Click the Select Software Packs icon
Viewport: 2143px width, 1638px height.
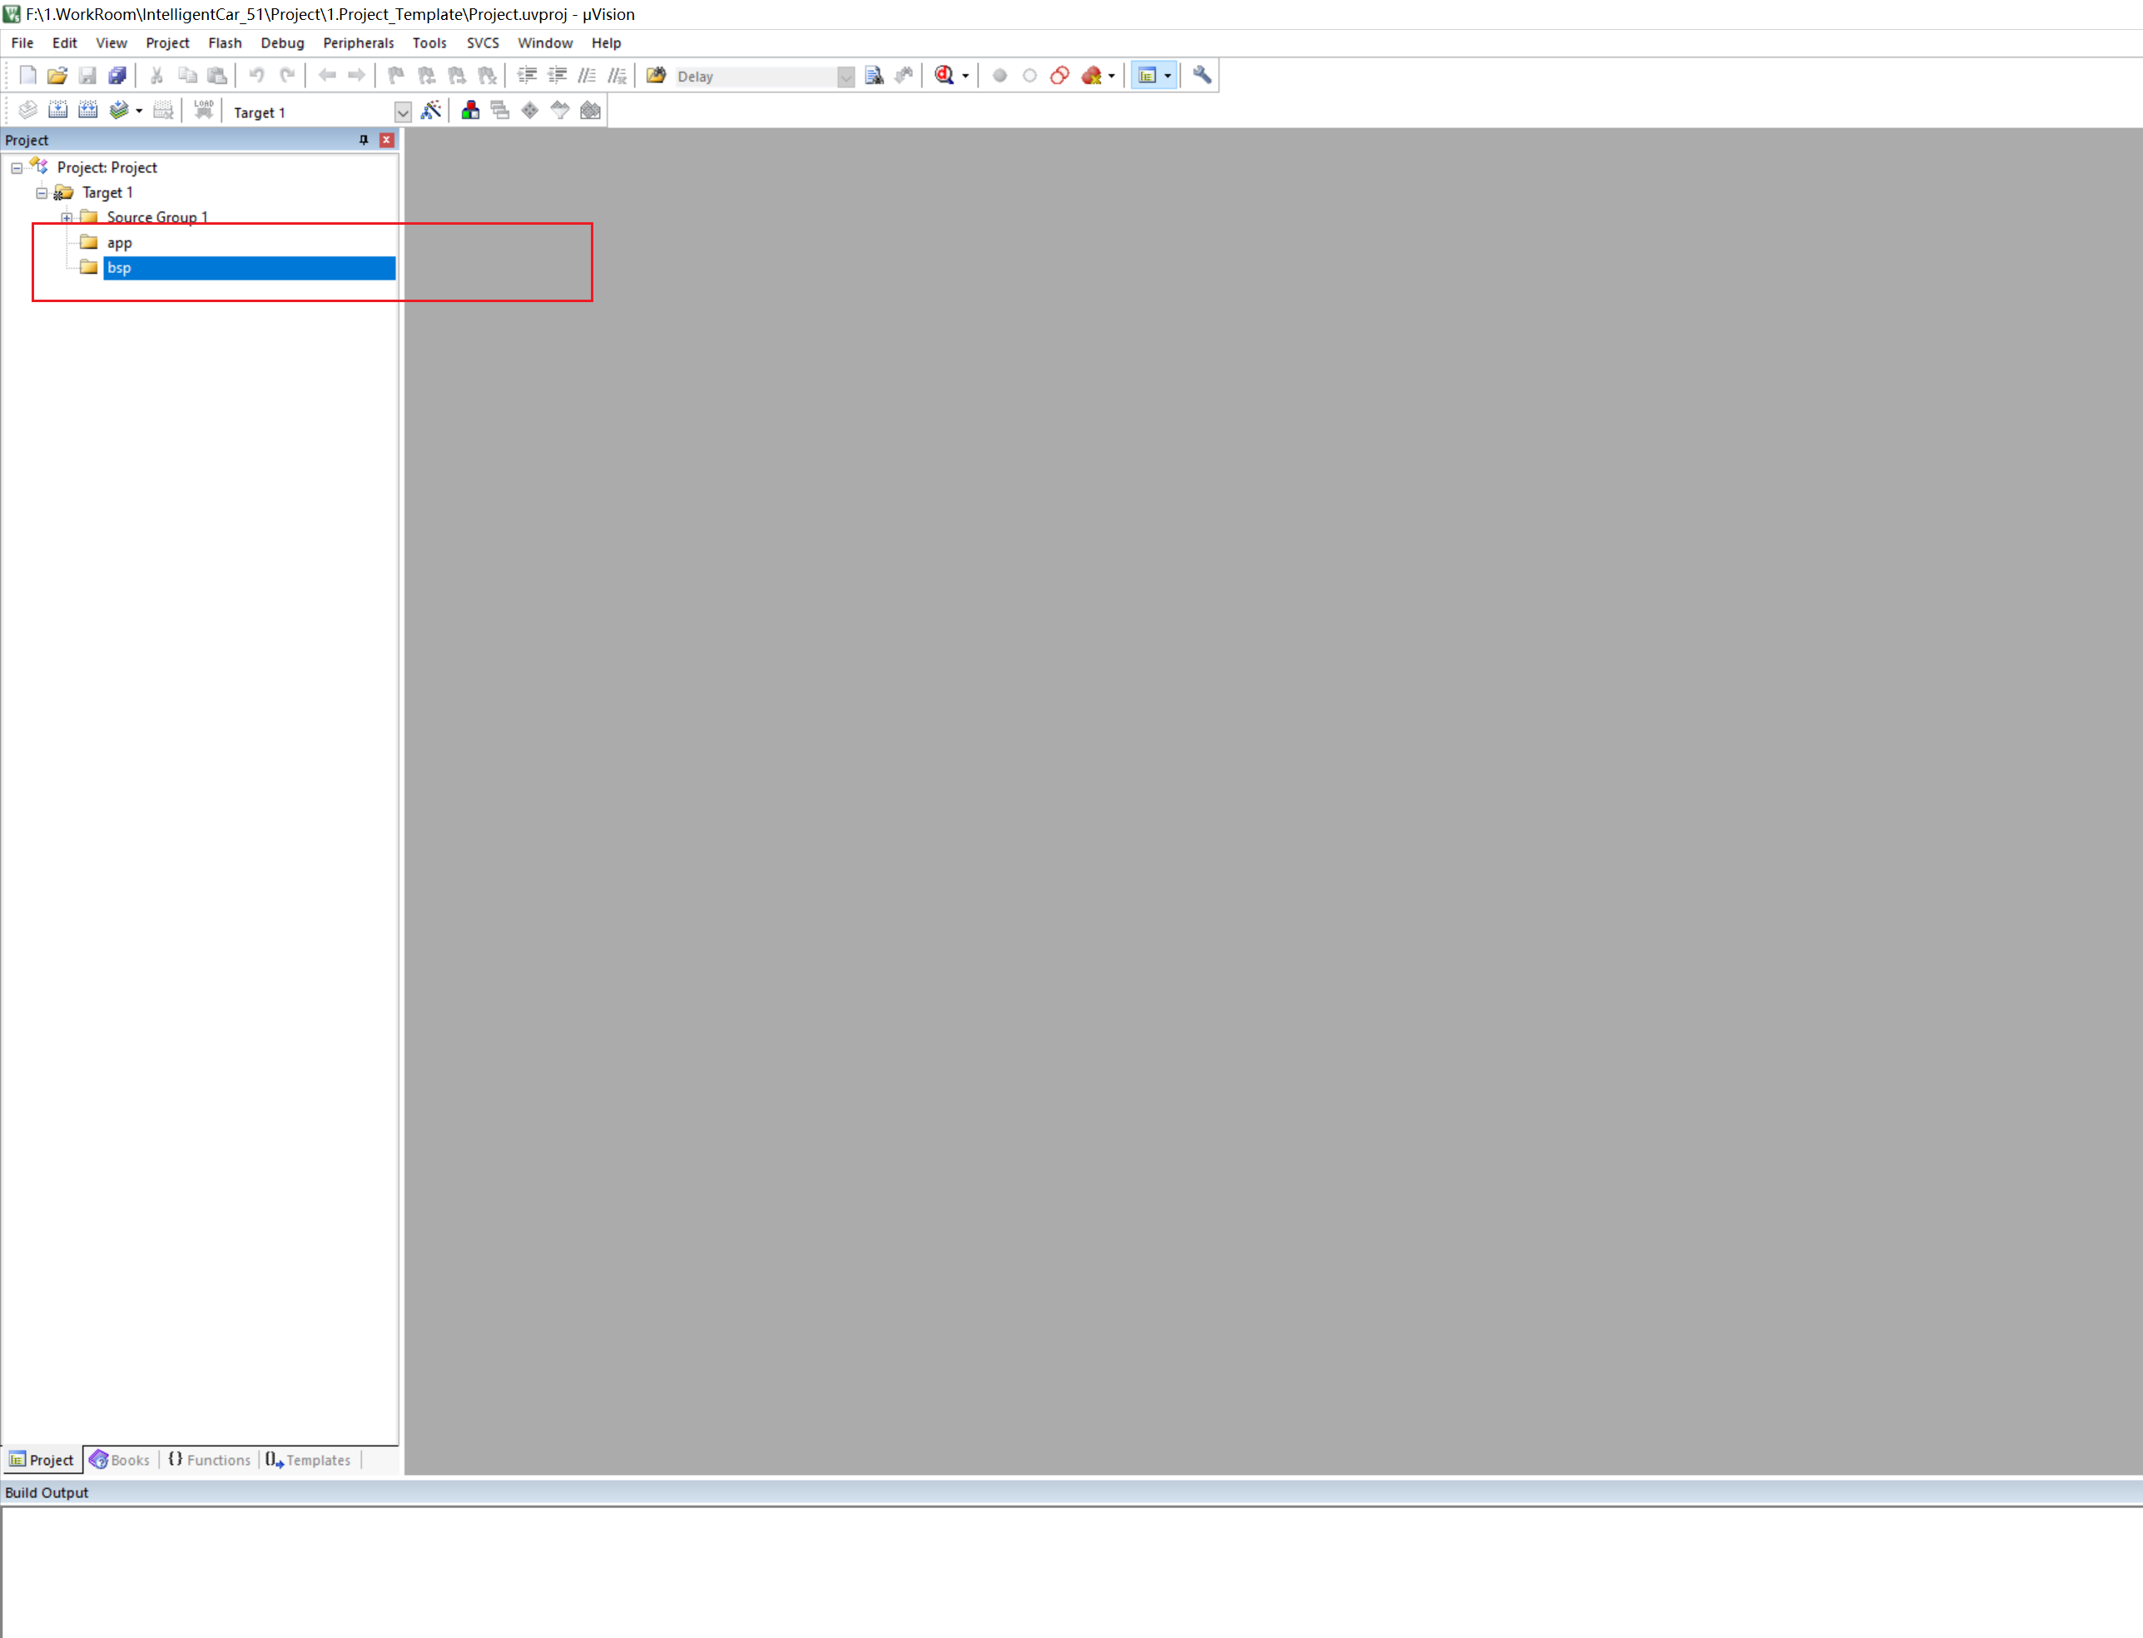point(559,110)
